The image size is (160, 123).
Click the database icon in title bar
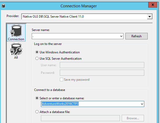[3, 6]
